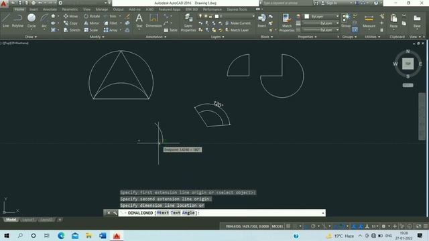This screenshot has height=241, width=429.
Task: Insert a Table
Action: click(171, 30)
